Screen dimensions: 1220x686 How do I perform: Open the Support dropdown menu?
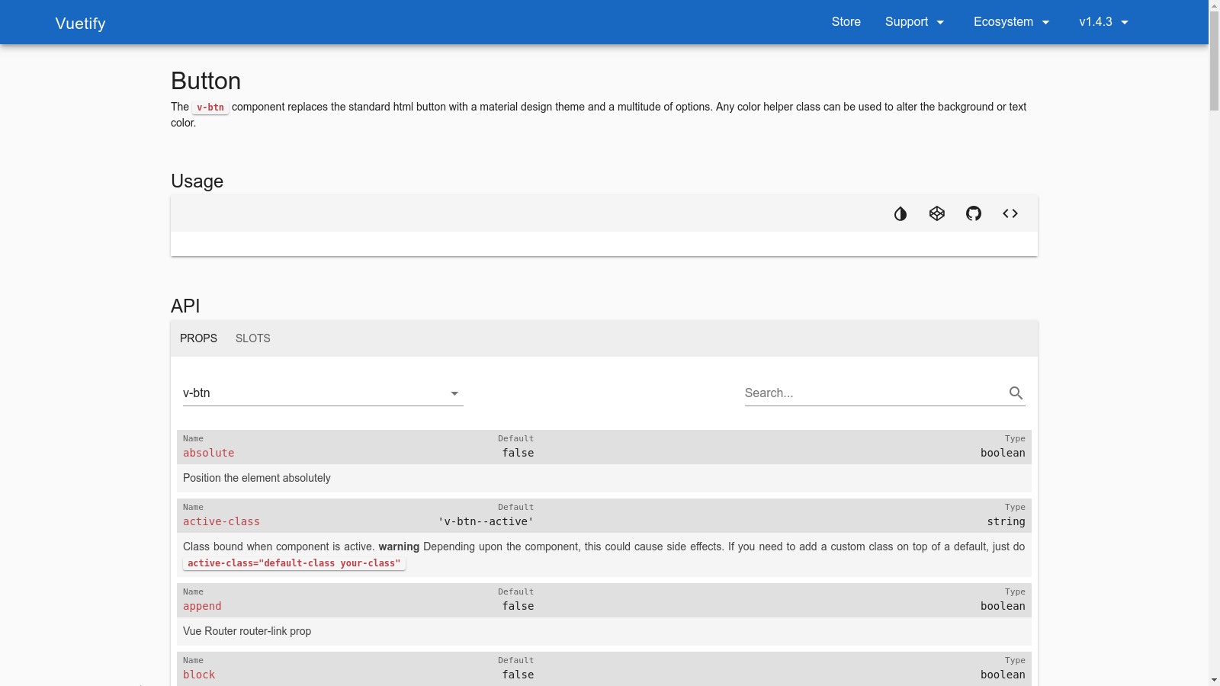915,22
